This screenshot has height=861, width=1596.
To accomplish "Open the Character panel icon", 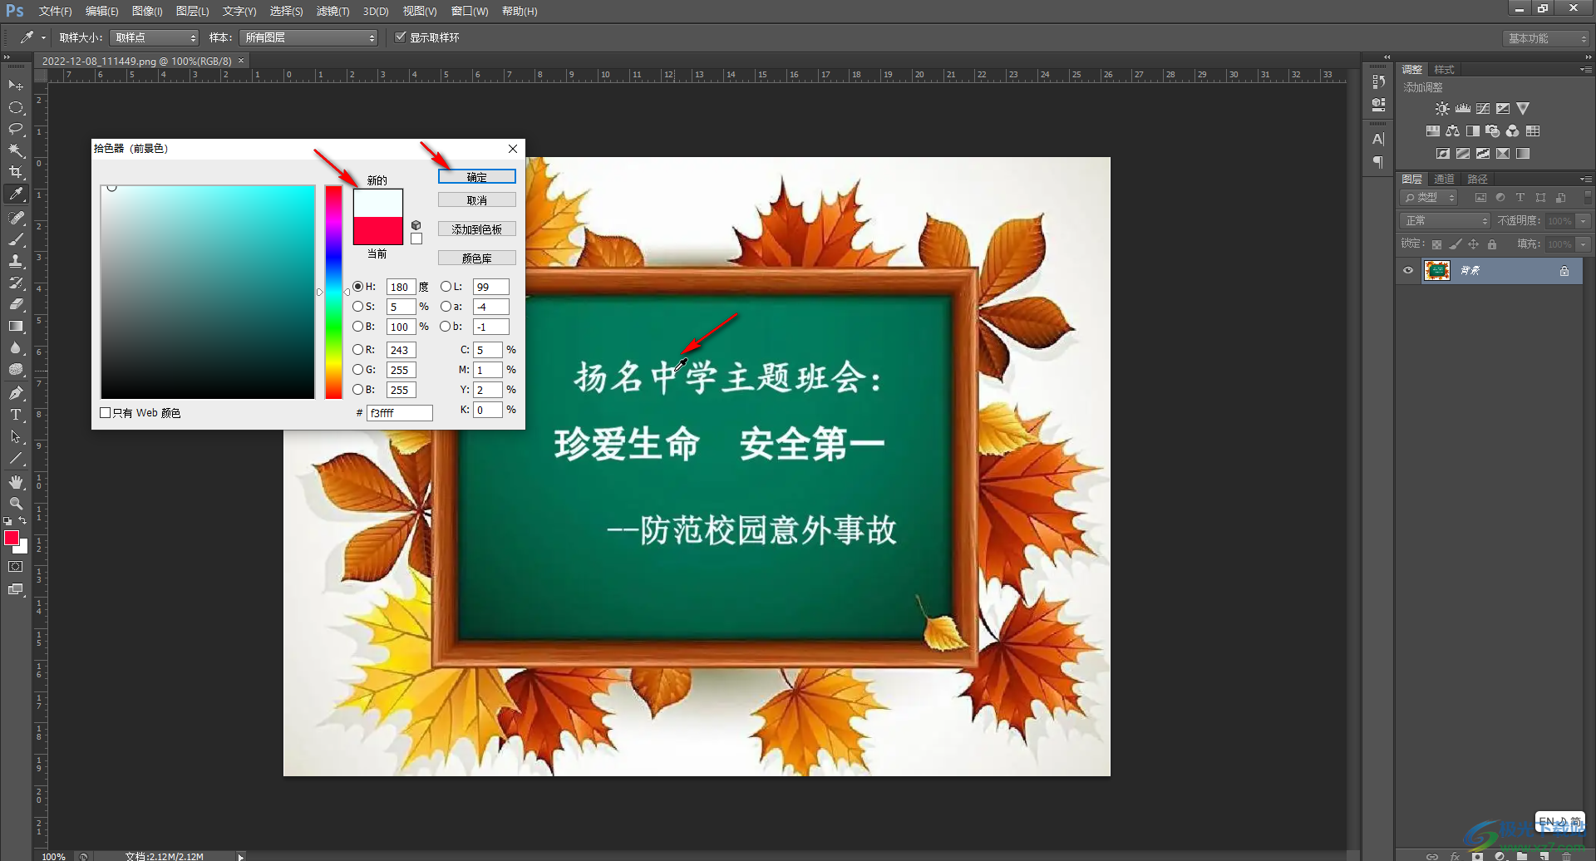I will click(1378, 140).
